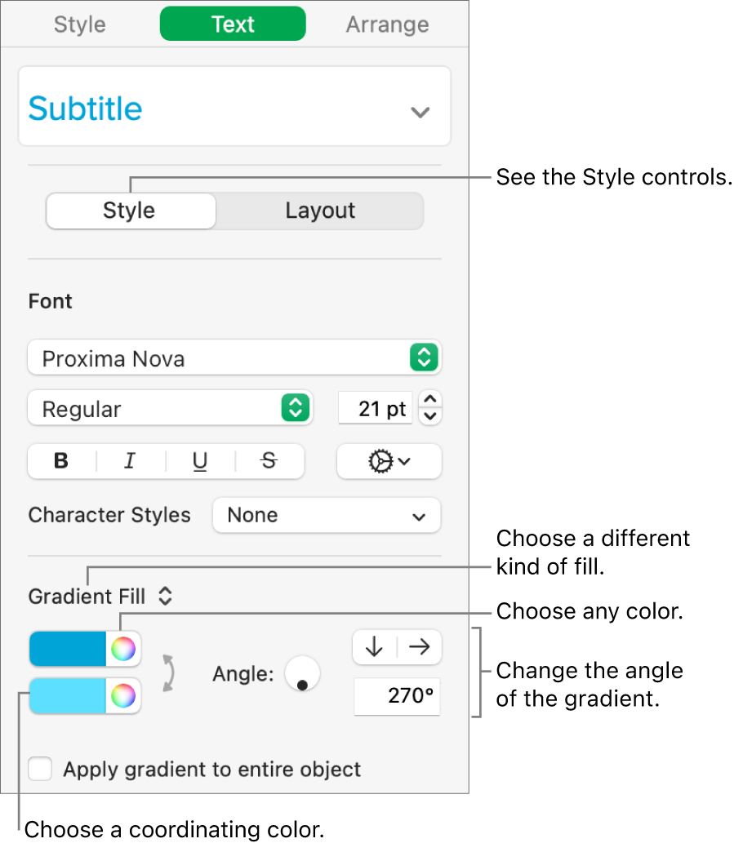Image resolution: width=743 pixels, height=852 pixels.
Task: Switch to the Layout segment
Action: tap(320, 211)
